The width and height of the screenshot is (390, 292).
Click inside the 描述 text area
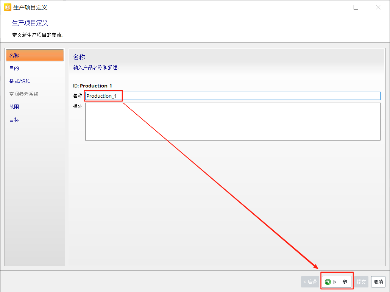(x=232, y=122)
